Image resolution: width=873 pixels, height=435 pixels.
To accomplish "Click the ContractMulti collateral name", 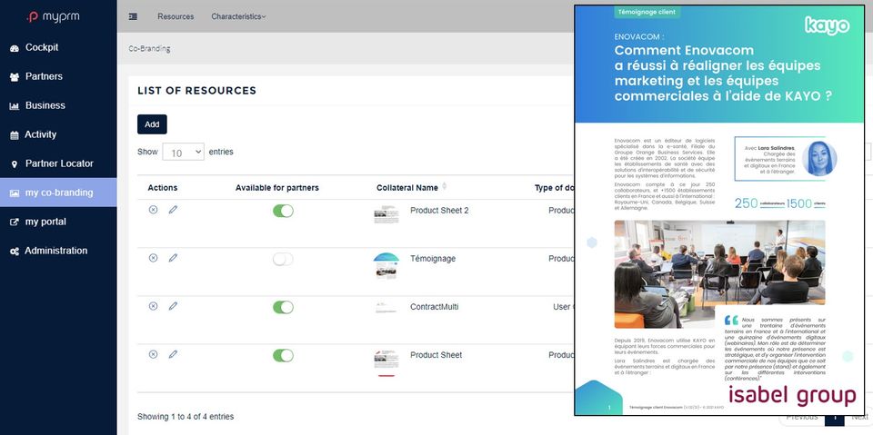I will (x=435, y=307).
